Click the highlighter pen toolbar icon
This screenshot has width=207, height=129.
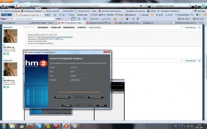60,15
